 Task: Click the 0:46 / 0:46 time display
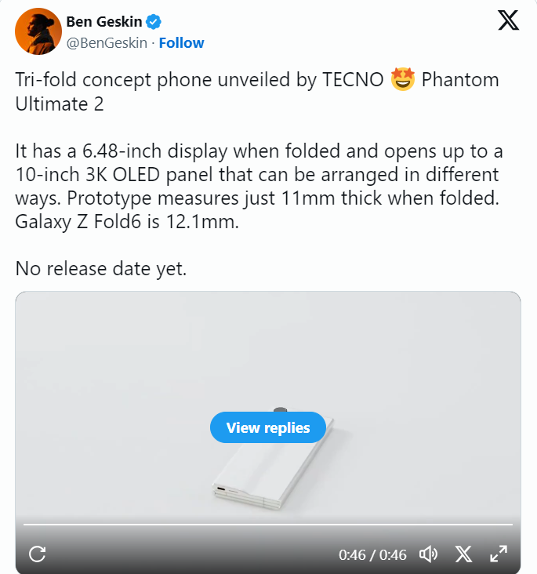click(372, 554)
